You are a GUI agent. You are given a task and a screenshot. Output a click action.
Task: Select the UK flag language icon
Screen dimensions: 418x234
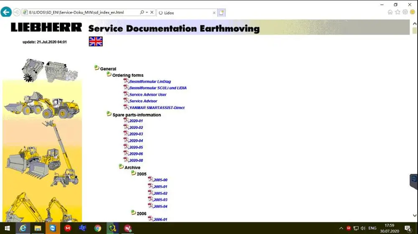point(96,41)
